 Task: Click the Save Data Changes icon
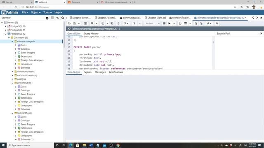tap(85, 23)
